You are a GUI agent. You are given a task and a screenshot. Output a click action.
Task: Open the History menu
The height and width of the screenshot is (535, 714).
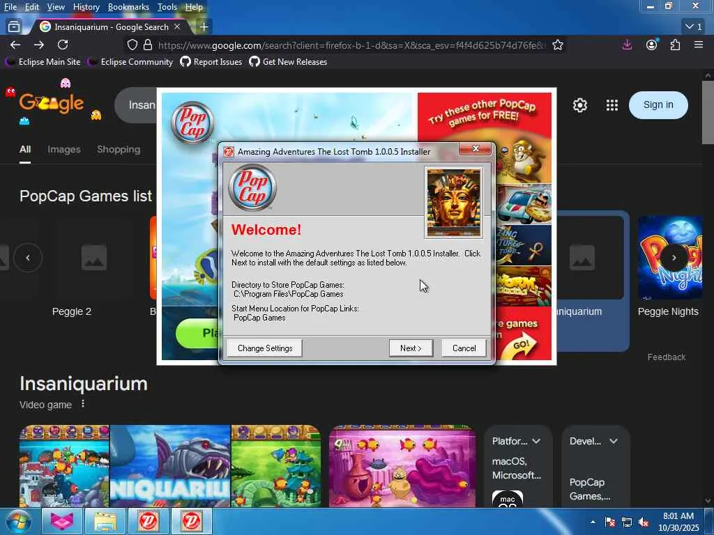[86, 7]
